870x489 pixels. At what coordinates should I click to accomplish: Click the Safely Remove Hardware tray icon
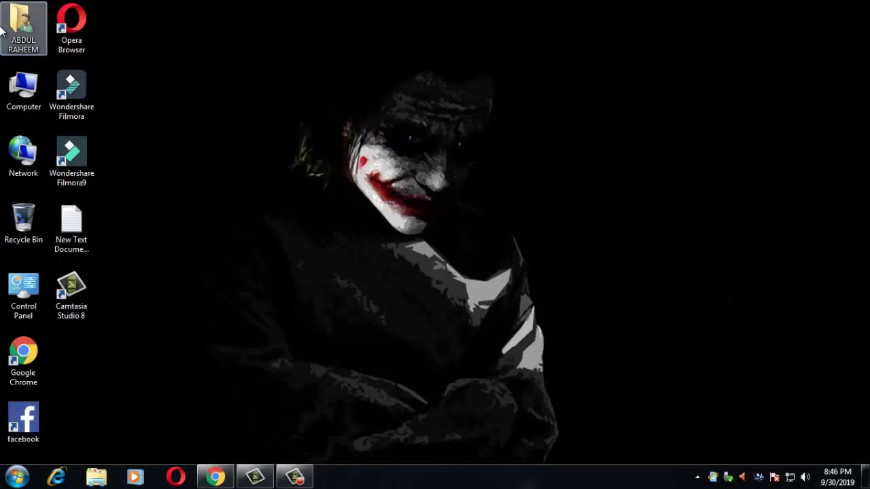coord(728,477)
